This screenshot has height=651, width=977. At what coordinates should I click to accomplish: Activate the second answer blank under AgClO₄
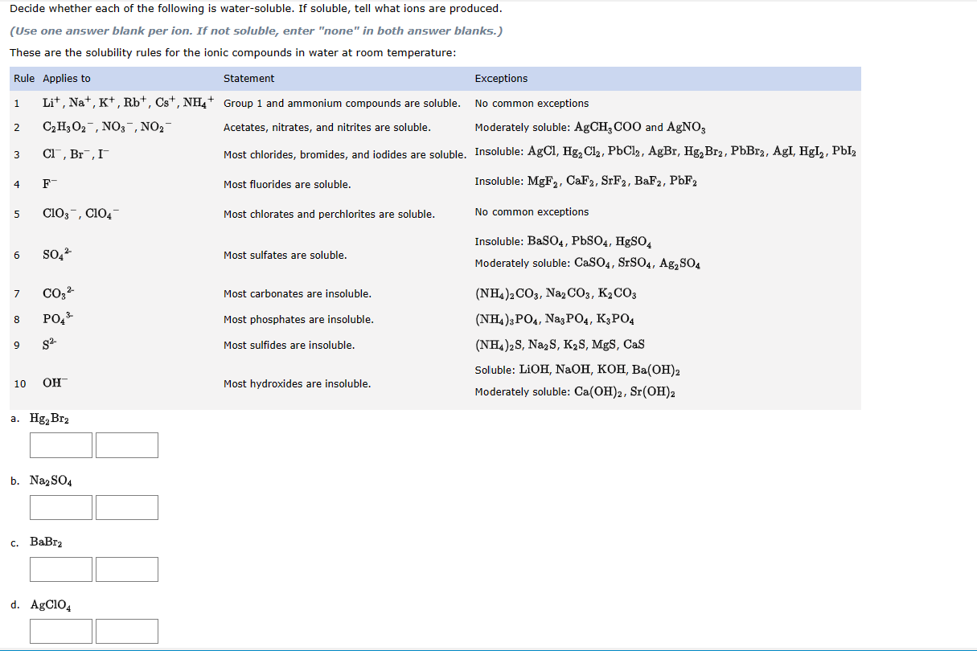pyautogui.click(x=127, y=631)
